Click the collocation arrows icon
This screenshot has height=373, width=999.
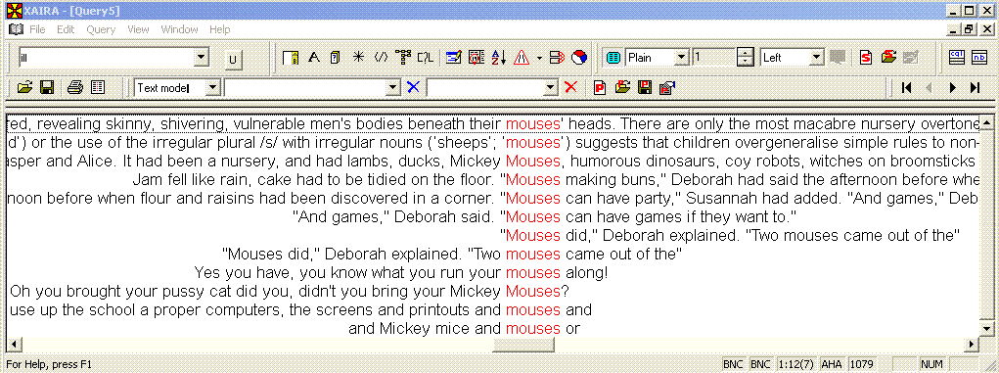click(x=557, y=58)
